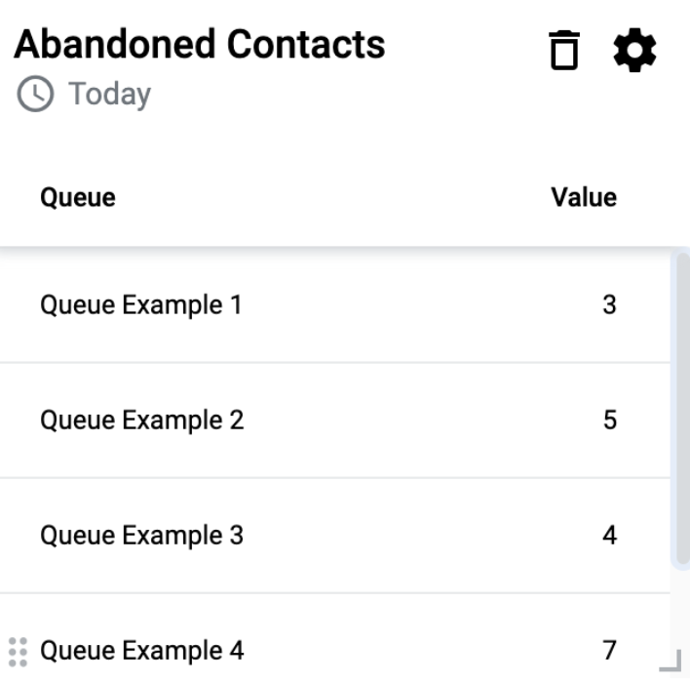690x683 pixels.
Task: Click the drag handle next to Queue Example 4
Action: click(19, 651)
